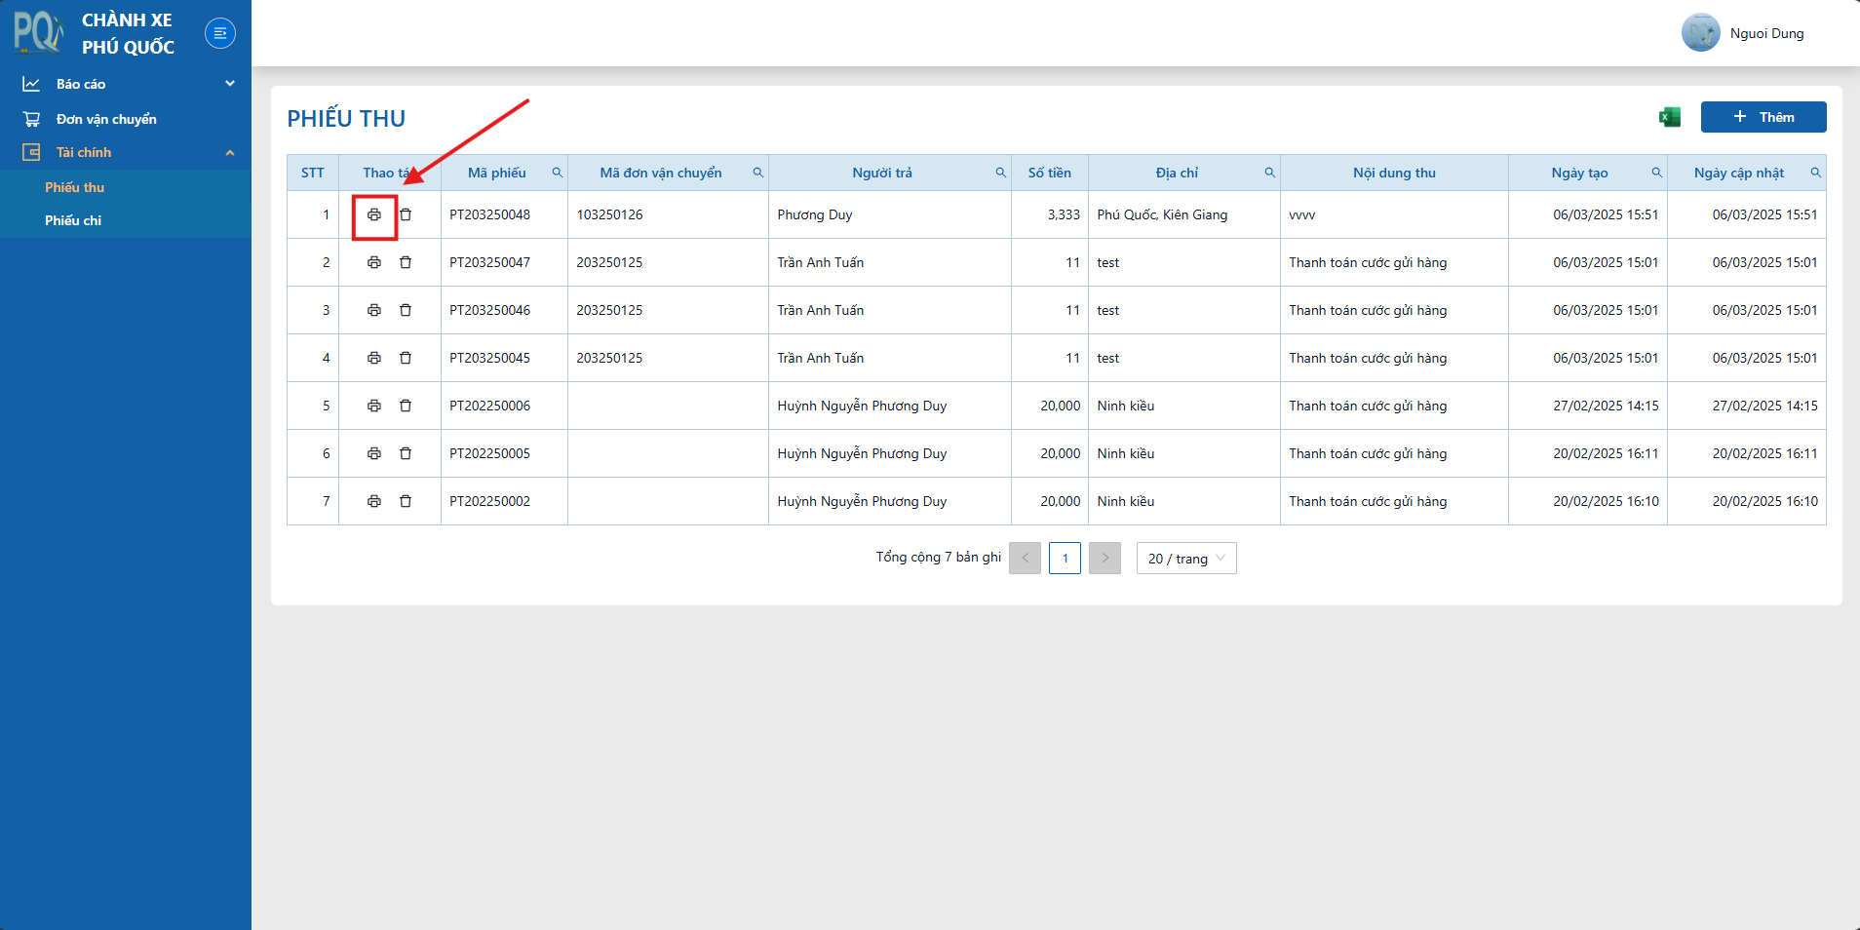Toggle sidebar with the menu collapse button
The width and height of the screenshot is (1860, 930).
tap(220, 33)
